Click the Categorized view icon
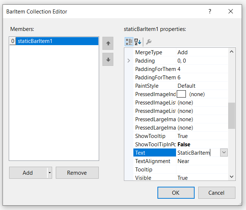246x210 pixels. pyautogui.click(x=129, y=41)
